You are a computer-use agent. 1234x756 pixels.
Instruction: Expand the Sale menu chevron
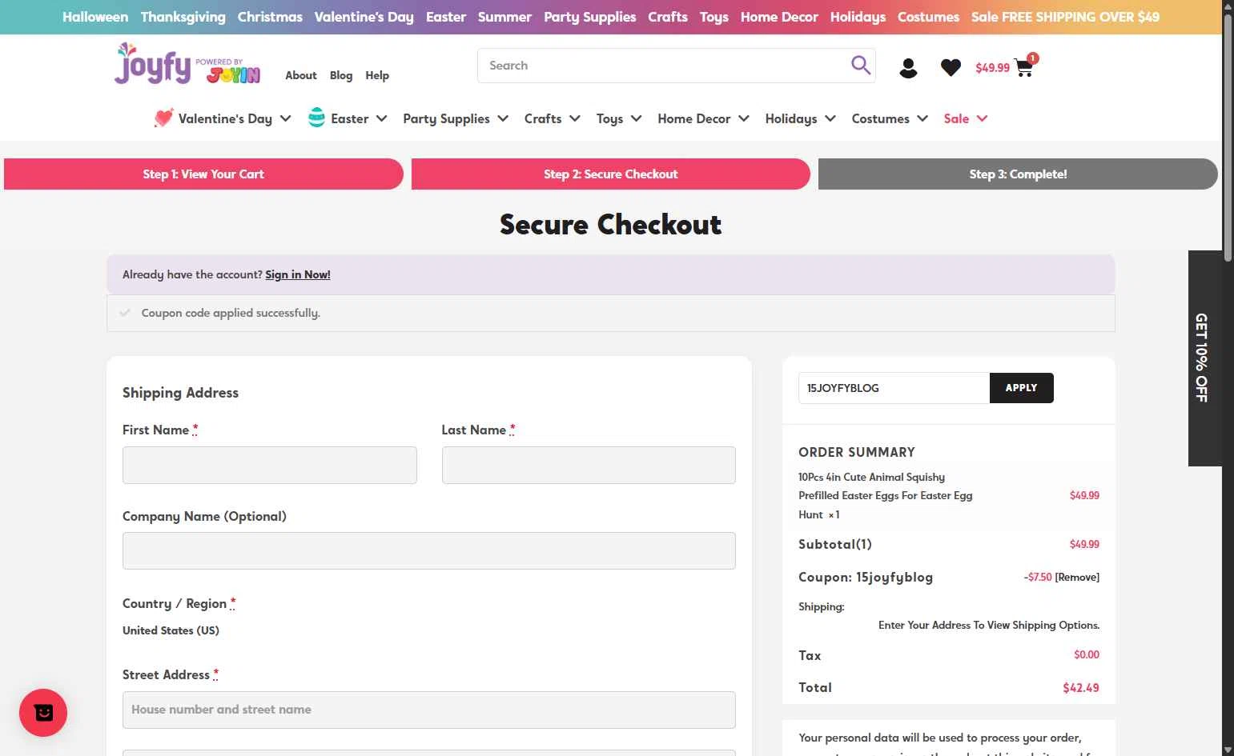(982, 118)
